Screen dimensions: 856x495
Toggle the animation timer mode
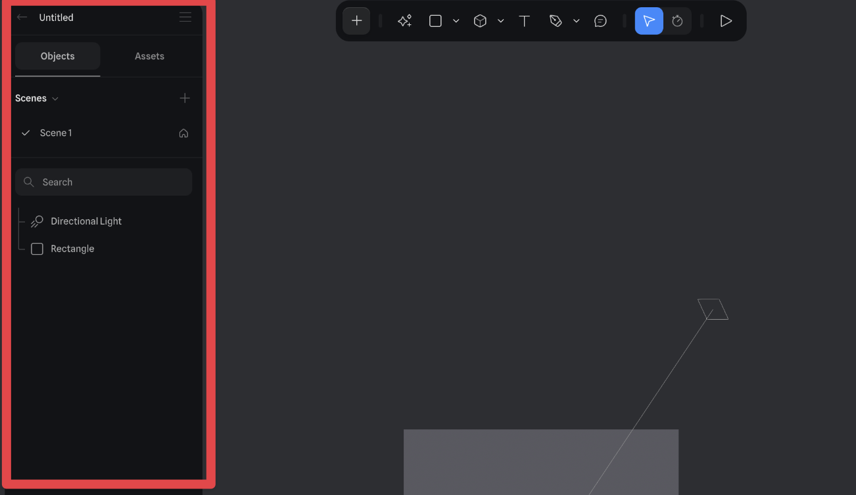point(677,21)
